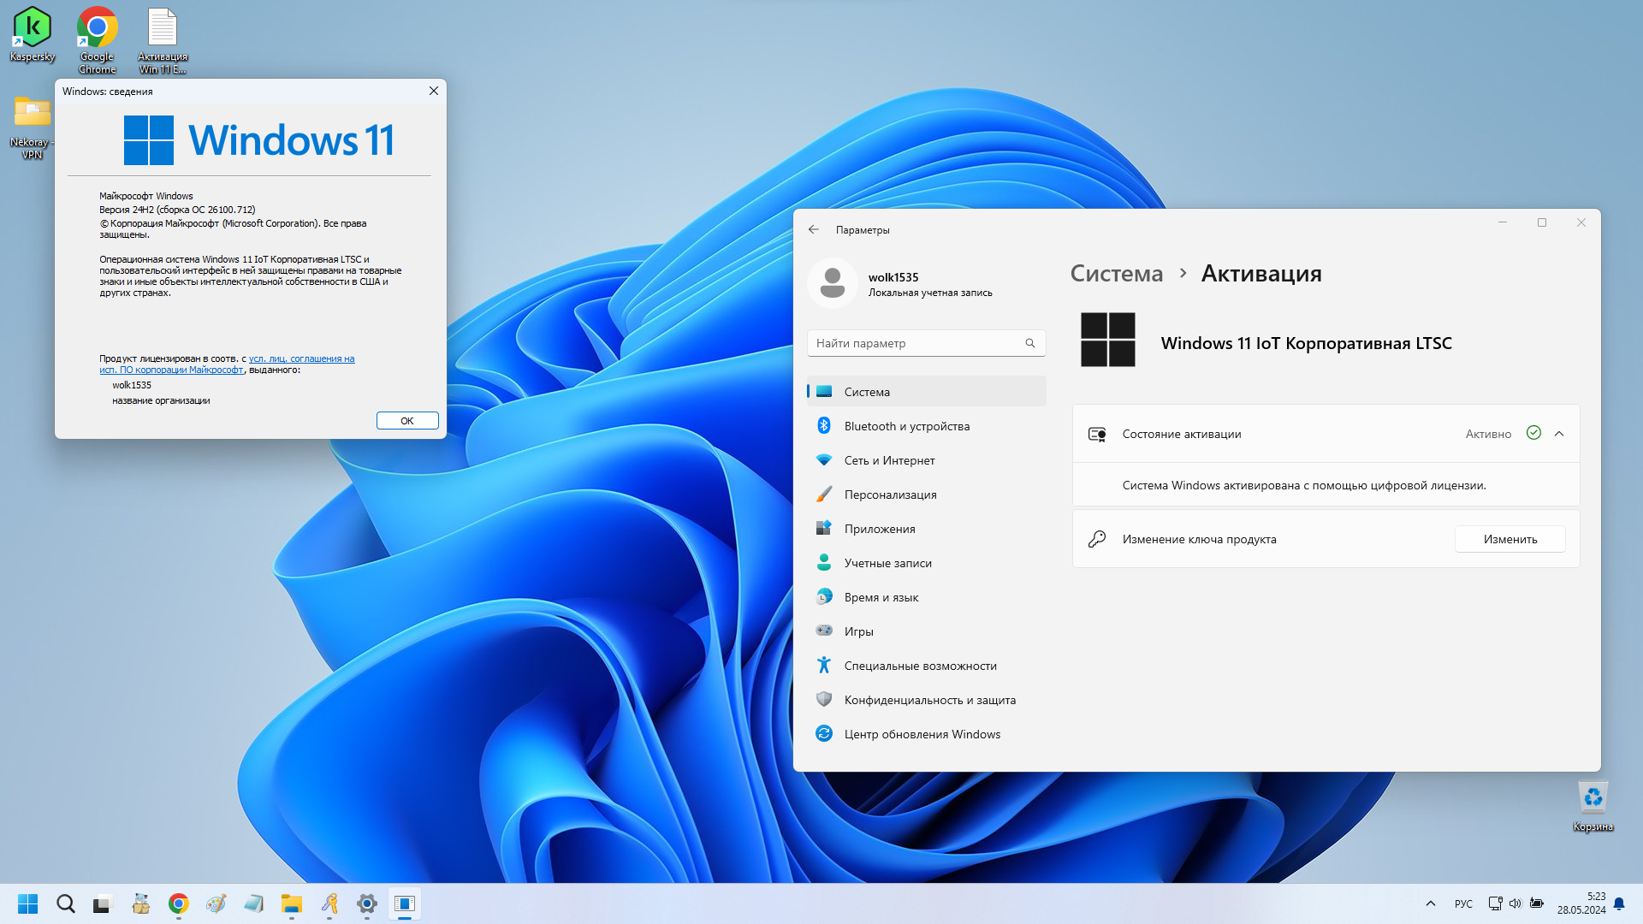Screen dimensions: 1643x924
Task: Open the Settings gear on taskbar
Action: [x=367, y=903]
